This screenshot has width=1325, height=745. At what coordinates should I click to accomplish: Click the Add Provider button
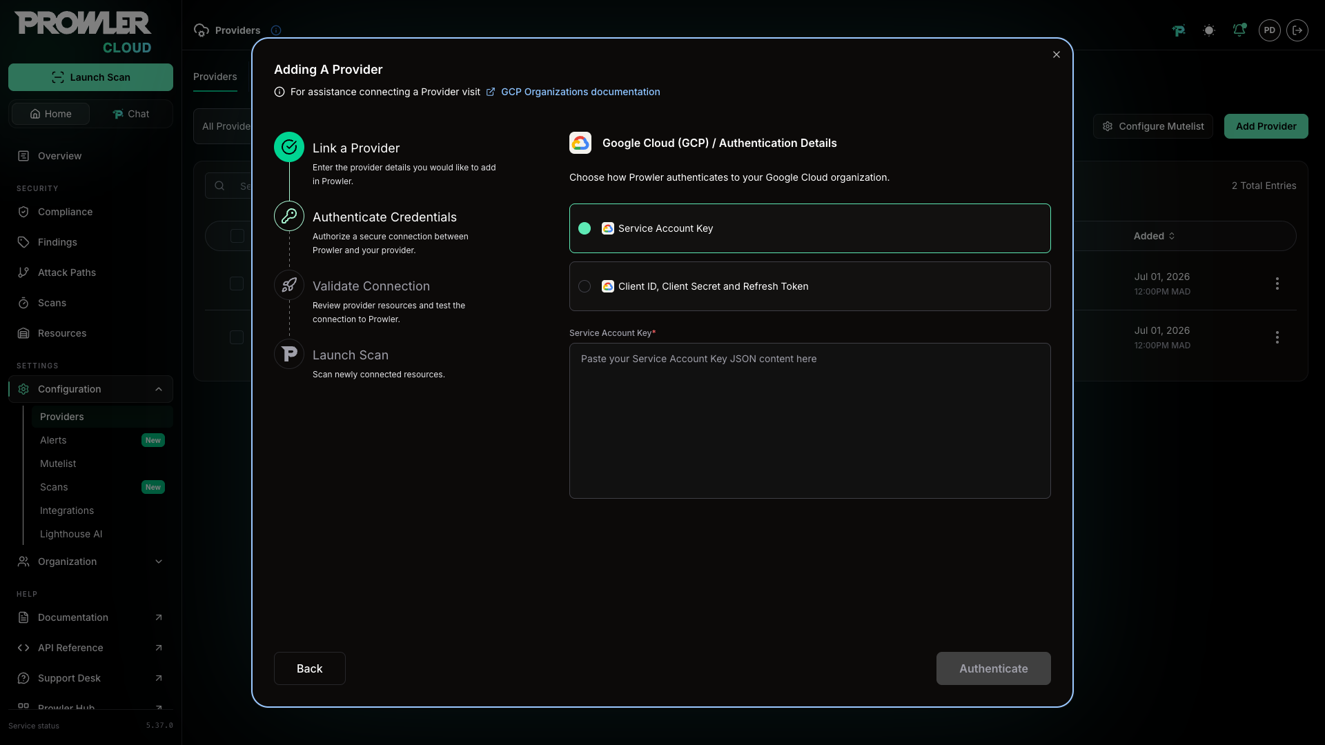(x=1266, y=126)
